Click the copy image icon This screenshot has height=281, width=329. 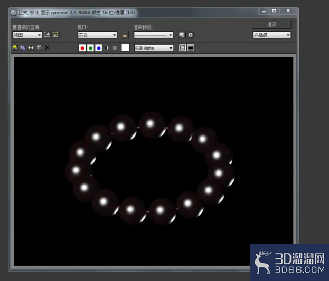(23, 48)
